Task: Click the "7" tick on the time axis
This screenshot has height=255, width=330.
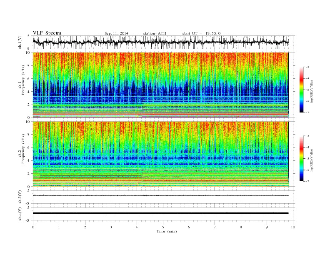Action: (215, 227)
